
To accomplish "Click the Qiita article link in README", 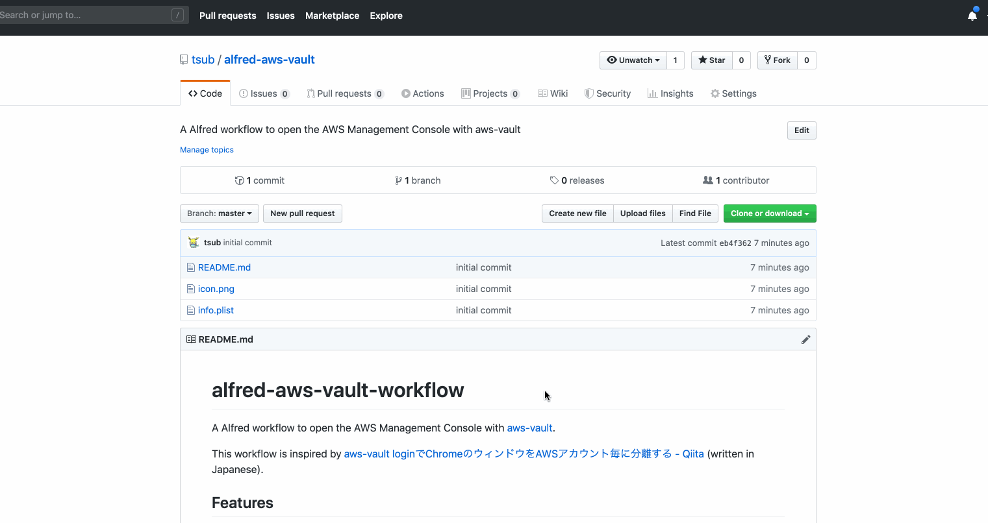I will pos(524,454).
